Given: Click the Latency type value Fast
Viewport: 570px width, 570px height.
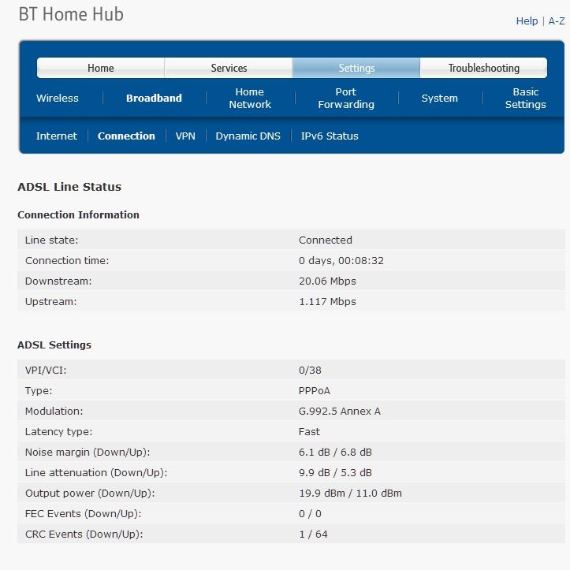Looking at the screenshot, I should 309,432.
